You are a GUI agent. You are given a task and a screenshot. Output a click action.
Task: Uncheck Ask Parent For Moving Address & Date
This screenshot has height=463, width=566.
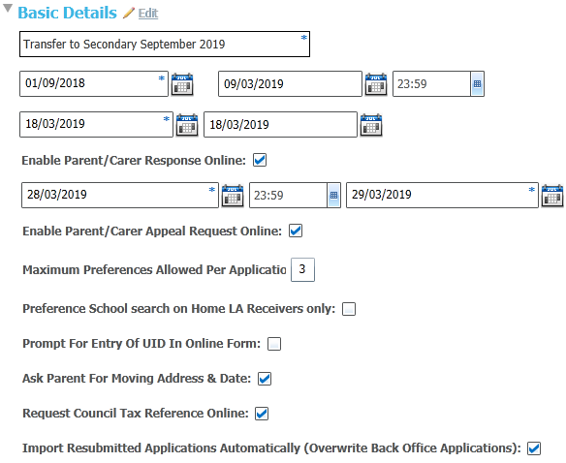click(x=265, y=379)
